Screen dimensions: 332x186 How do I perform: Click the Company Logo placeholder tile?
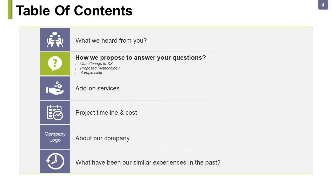55,137
